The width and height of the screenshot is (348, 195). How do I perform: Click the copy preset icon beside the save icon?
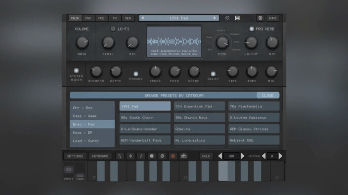[227, 18]
